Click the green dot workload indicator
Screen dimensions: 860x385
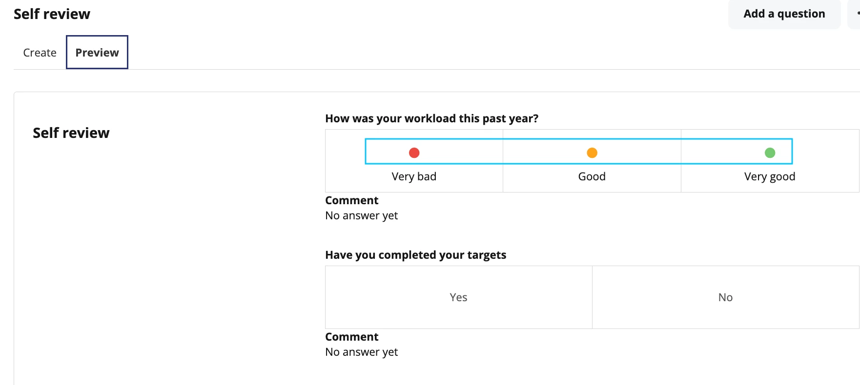[770, 153]
